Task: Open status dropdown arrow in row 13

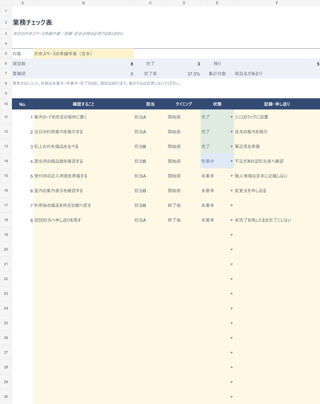Action: click(x=232, y=147)
